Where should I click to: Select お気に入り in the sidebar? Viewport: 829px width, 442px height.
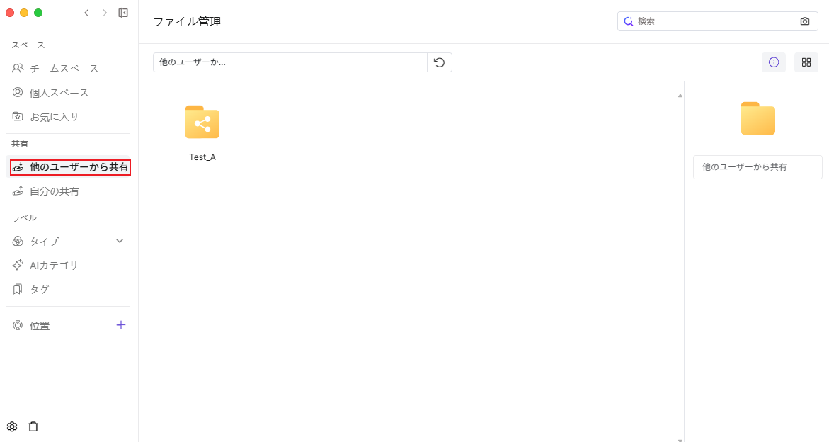pos(54,117)
